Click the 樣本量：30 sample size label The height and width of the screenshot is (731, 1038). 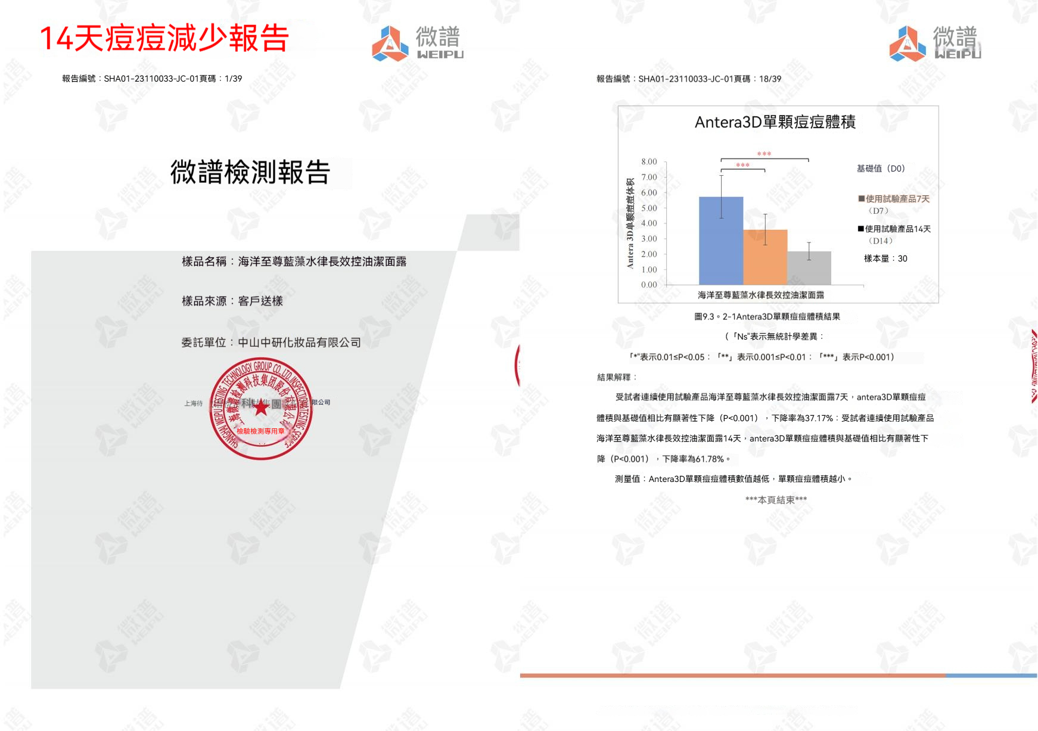pos(885,259)
